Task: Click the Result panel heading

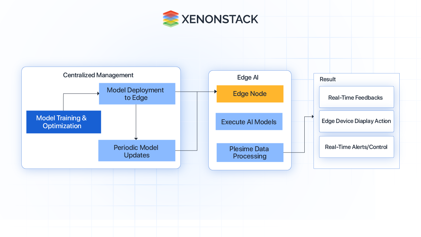Action: pyautogui.click(x=328, y=79)
